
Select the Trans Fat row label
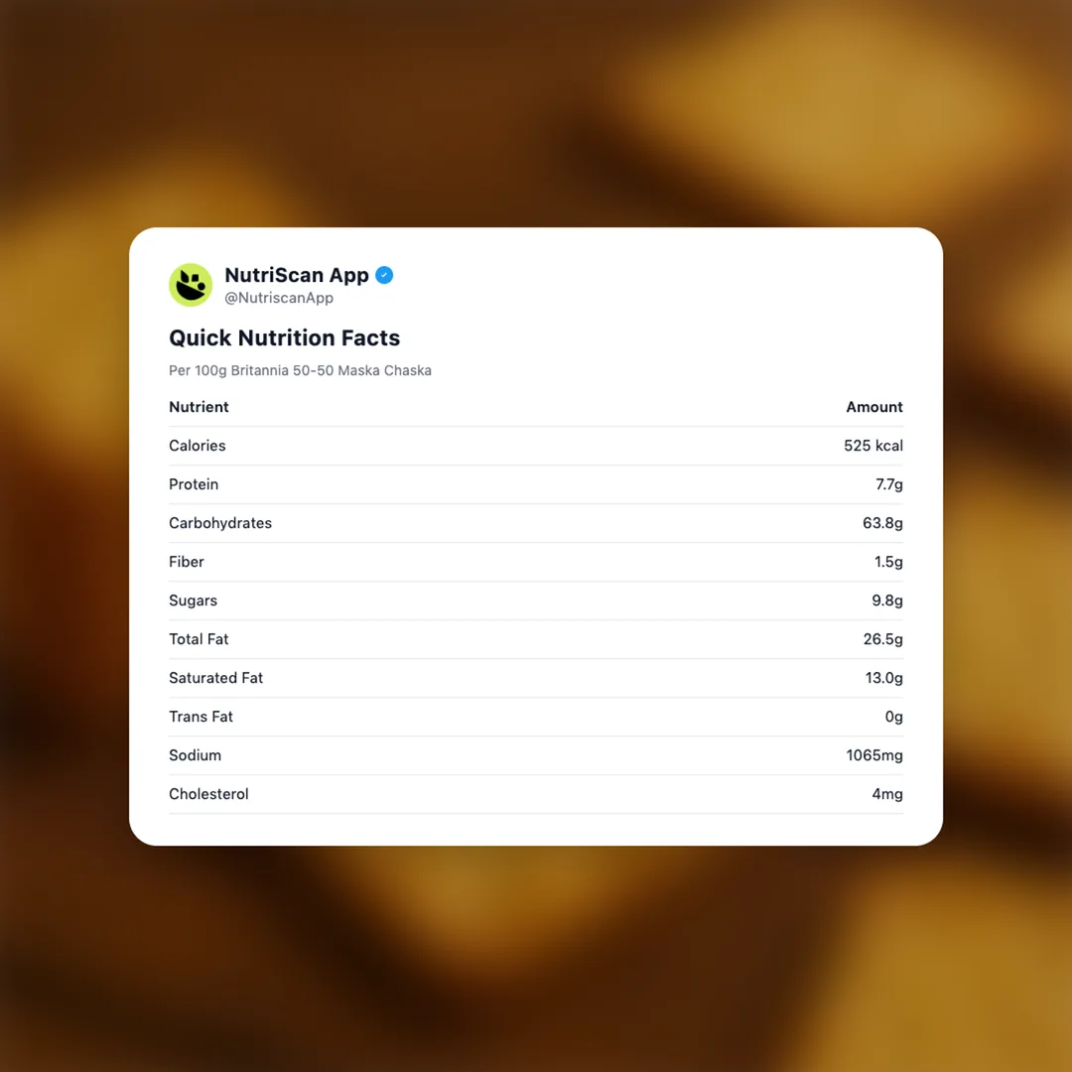click(x=201, y=717)
